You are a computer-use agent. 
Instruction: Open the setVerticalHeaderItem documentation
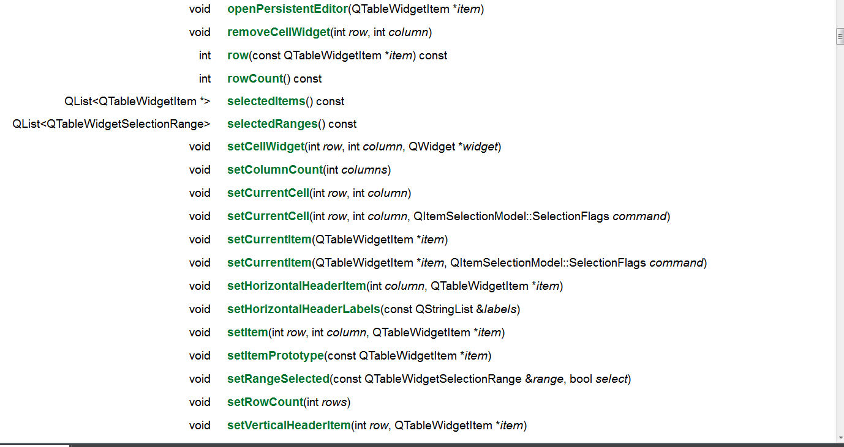point(288,425)
